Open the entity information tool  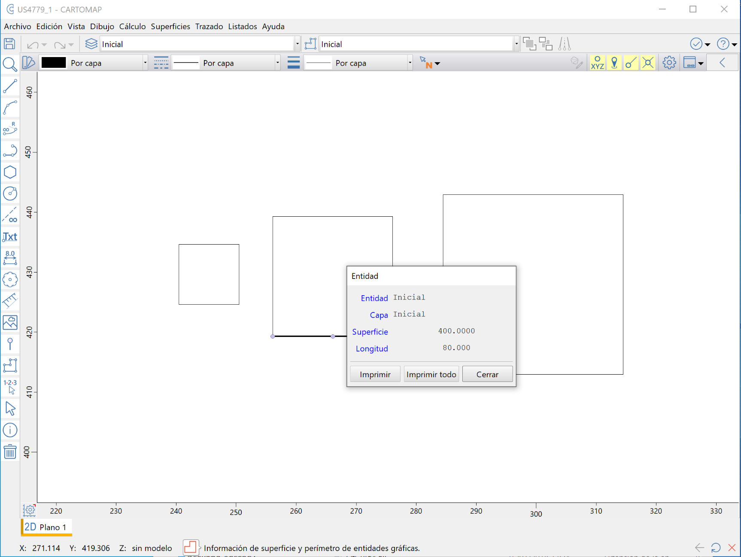pos(10,430)
